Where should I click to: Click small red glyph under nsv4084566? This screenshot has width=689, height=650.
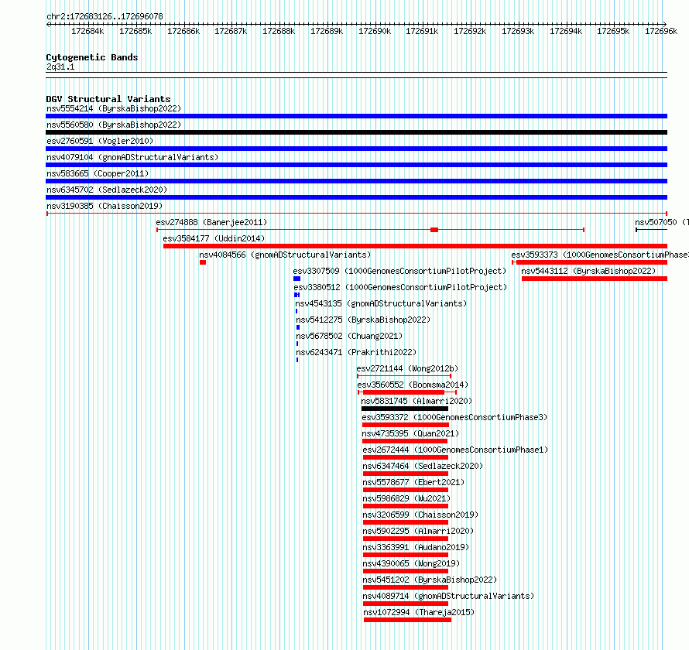point(203,262)
